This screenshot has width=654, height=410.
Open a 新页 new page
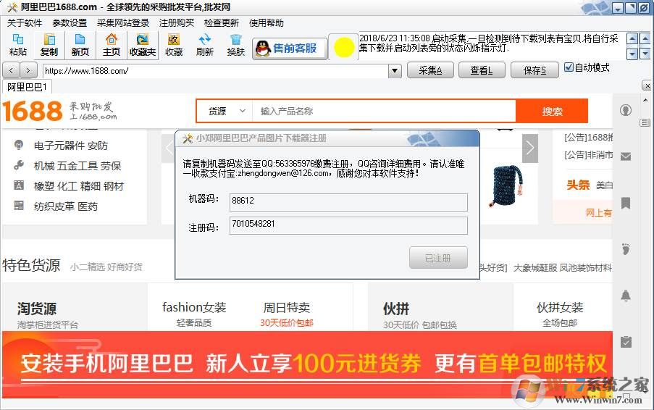click(x=80, y=45)
